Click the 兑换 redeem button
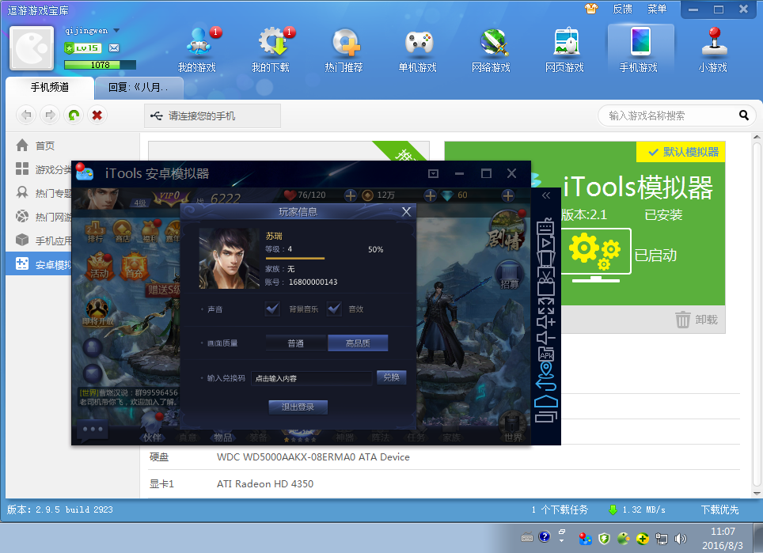 (x=391, y=377)
